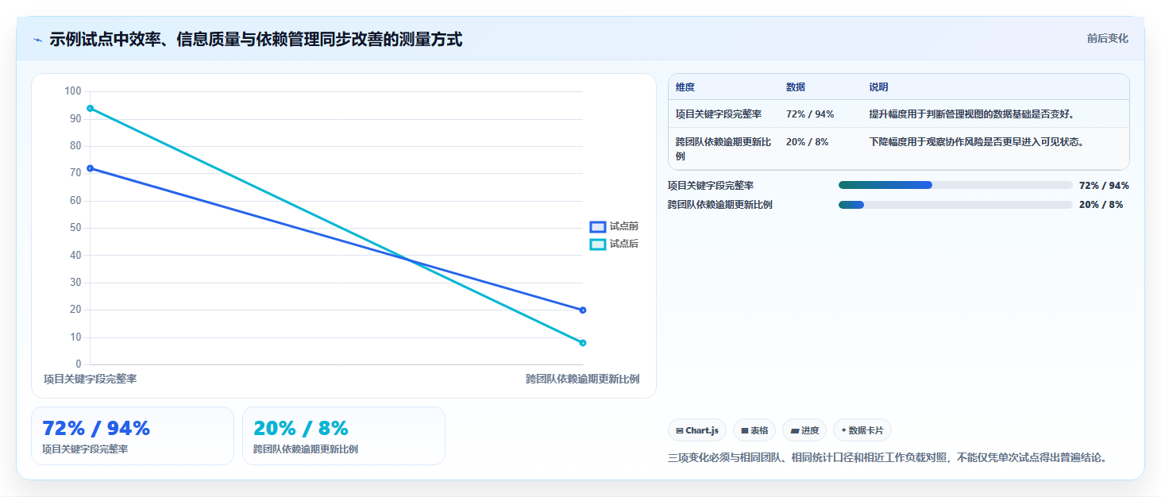Click the 试点后 point at 94
Image resolution: width=1161 pixels, height=497 pixels.
[90, 108]
